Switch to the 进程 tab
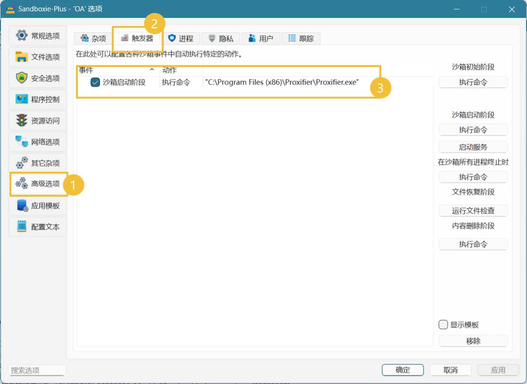This screenshot has width=527, height=384. click(181, 39)
